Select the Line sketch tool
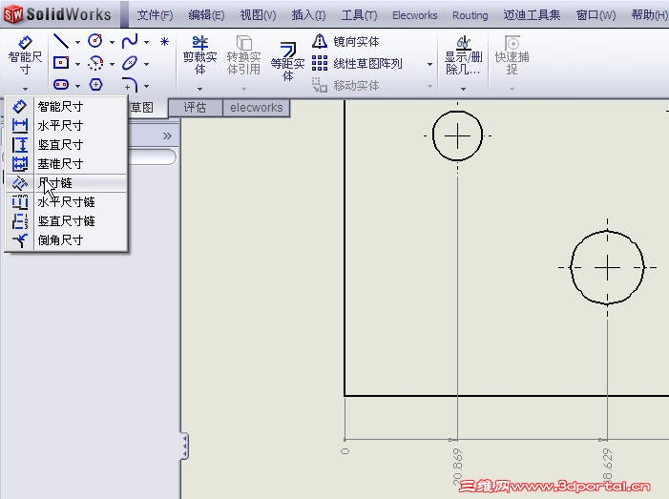 [x=61, y=41]
